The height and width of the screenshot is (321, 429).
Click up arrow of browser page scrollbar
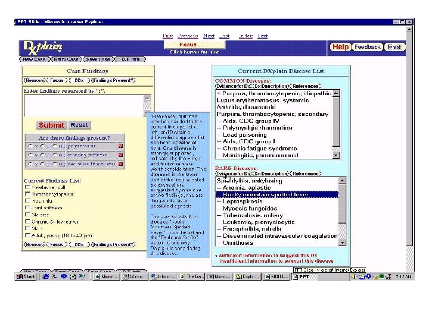tap(409, 29)
